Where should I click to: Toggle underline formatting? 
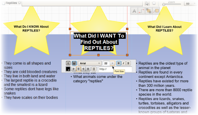(128, 63)
